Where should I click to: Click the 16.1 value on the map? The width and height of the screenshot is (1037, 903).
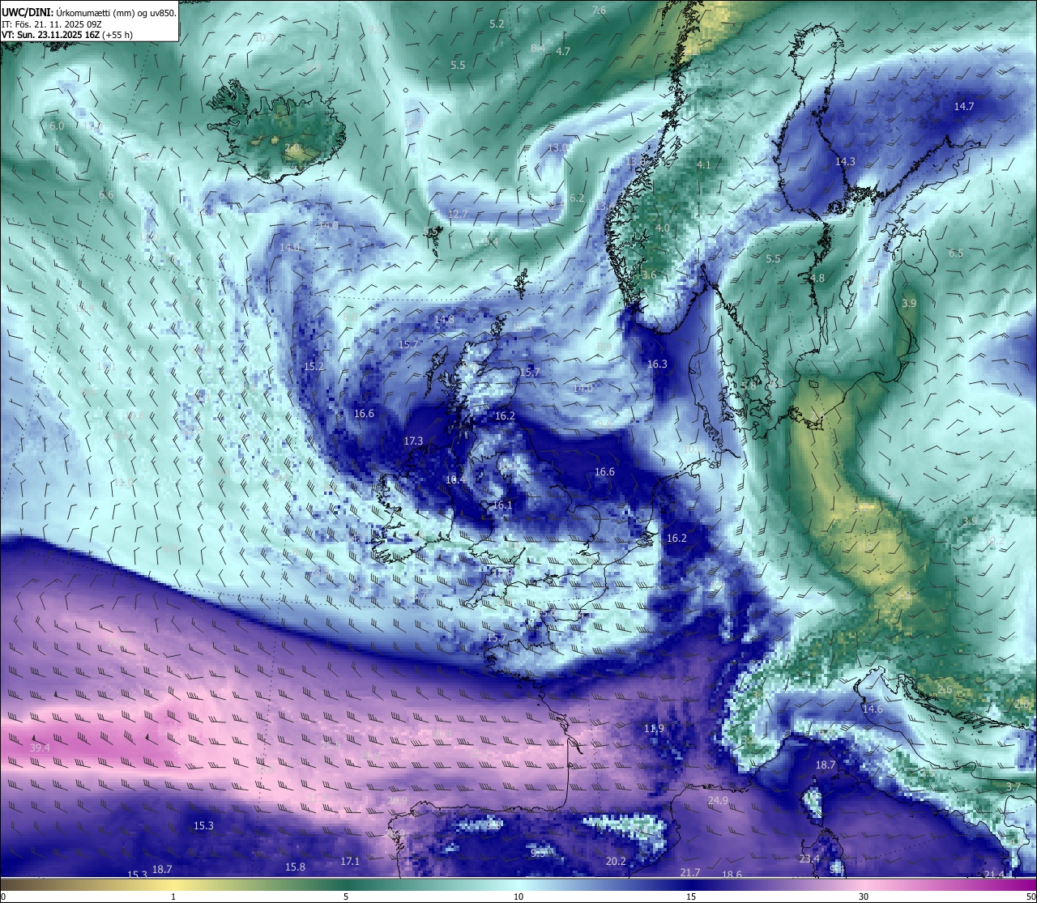point(502,505)
